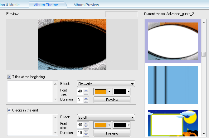Expand the titles black color dropdown arrow
This screenshot has height=138, width=209.
coord(129,92)
